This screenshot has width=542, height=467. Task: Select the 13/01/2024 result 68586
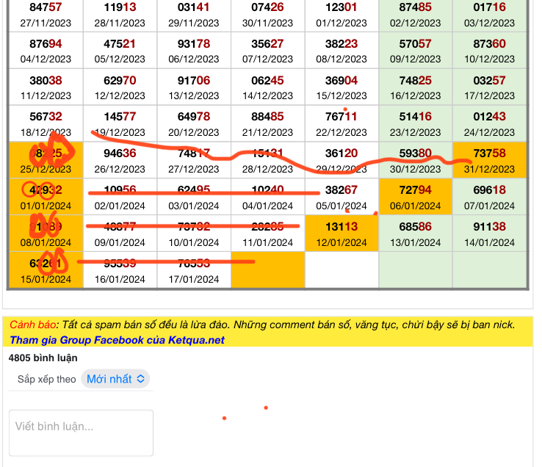pos(415,233)
